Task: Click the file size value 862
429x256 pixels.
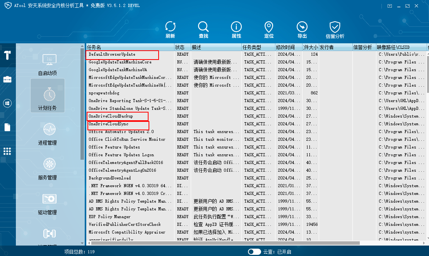Action: click(x=314, y=93)
